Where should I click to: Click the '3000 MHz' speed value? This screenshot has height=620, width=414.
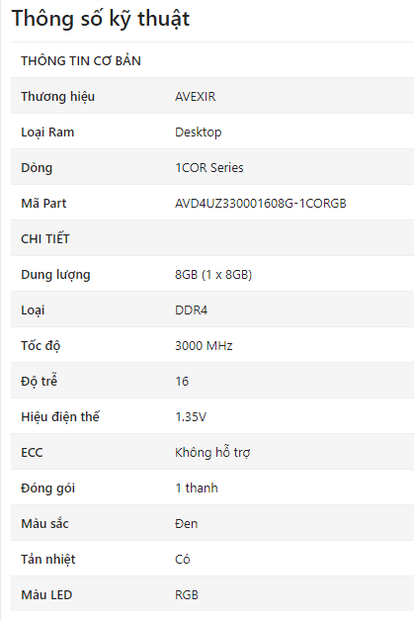204,345
